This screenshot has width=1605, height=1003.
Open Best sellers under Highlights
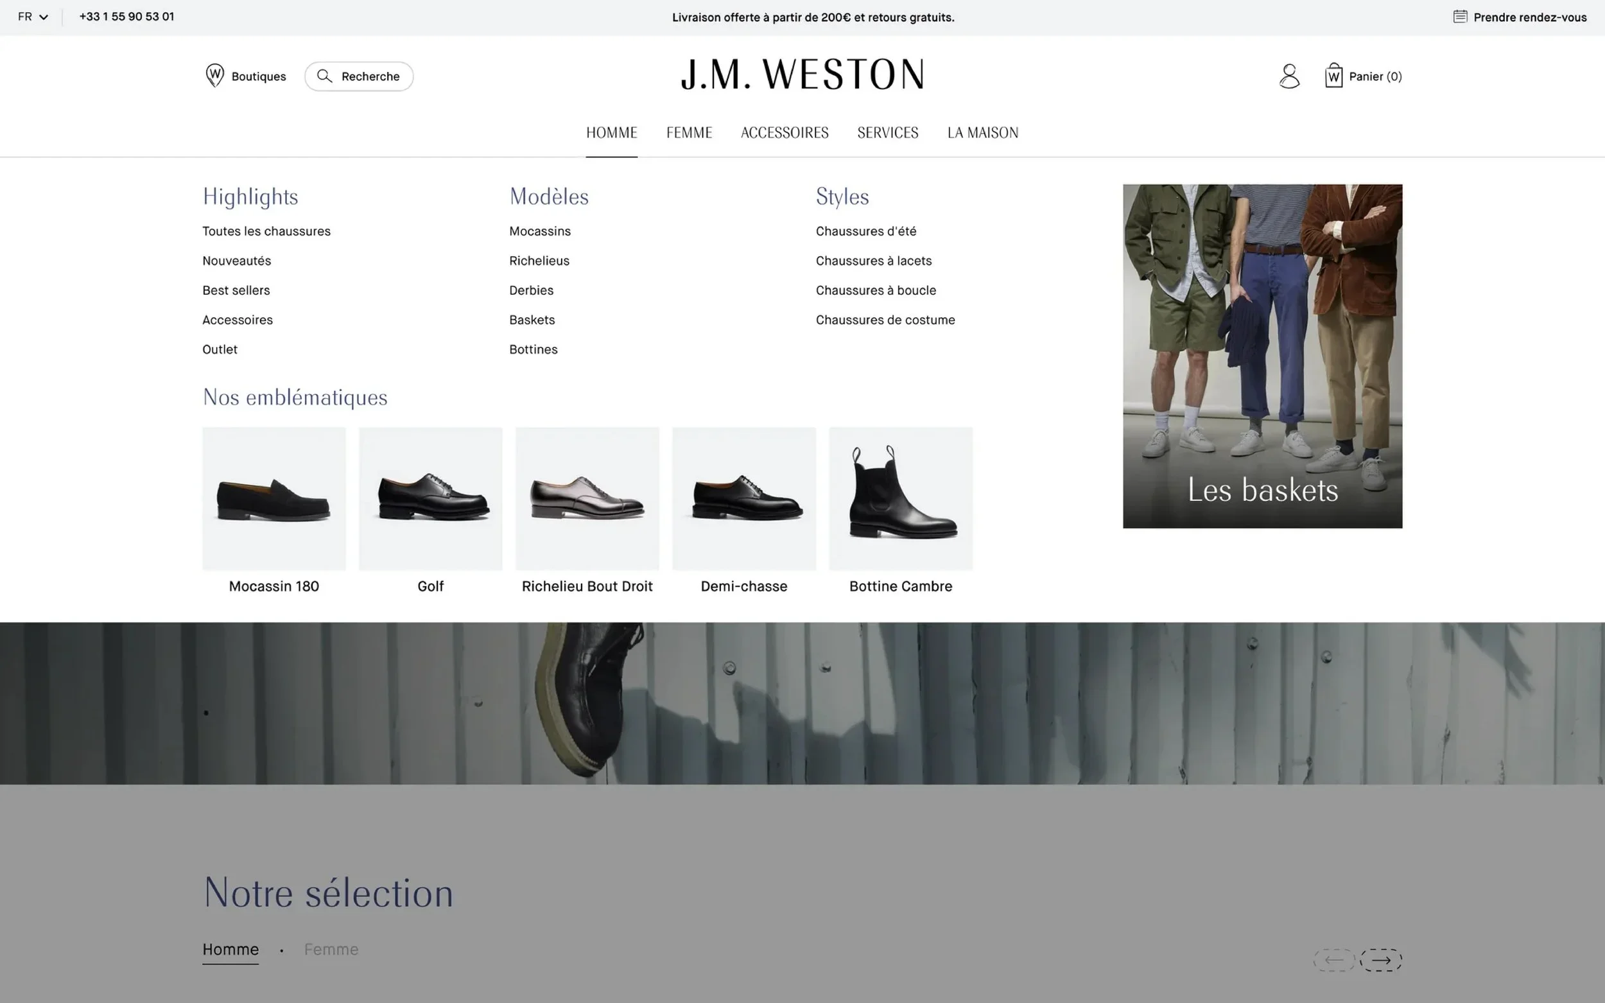(236, 290)
